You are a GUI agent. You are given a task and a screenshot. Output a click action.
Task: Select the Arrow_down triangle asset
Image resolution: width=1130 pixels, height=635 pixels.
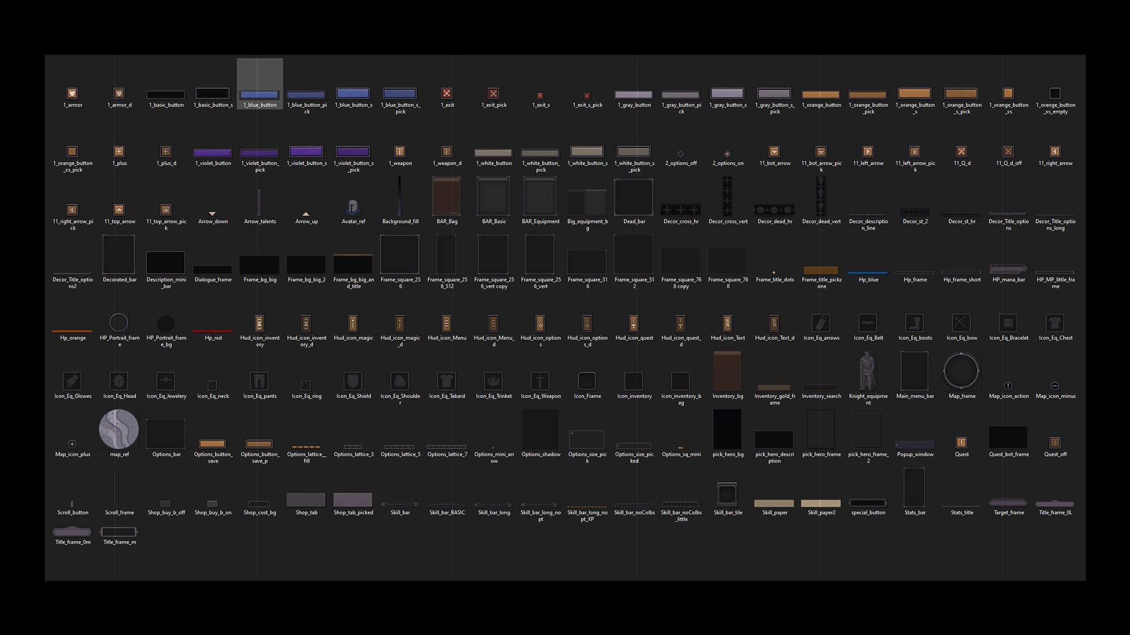[212, 213]
